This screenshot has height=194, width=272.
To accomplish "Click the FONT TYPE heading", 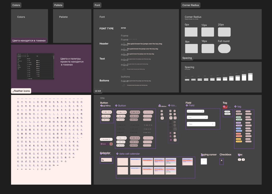I will (106, 29).
